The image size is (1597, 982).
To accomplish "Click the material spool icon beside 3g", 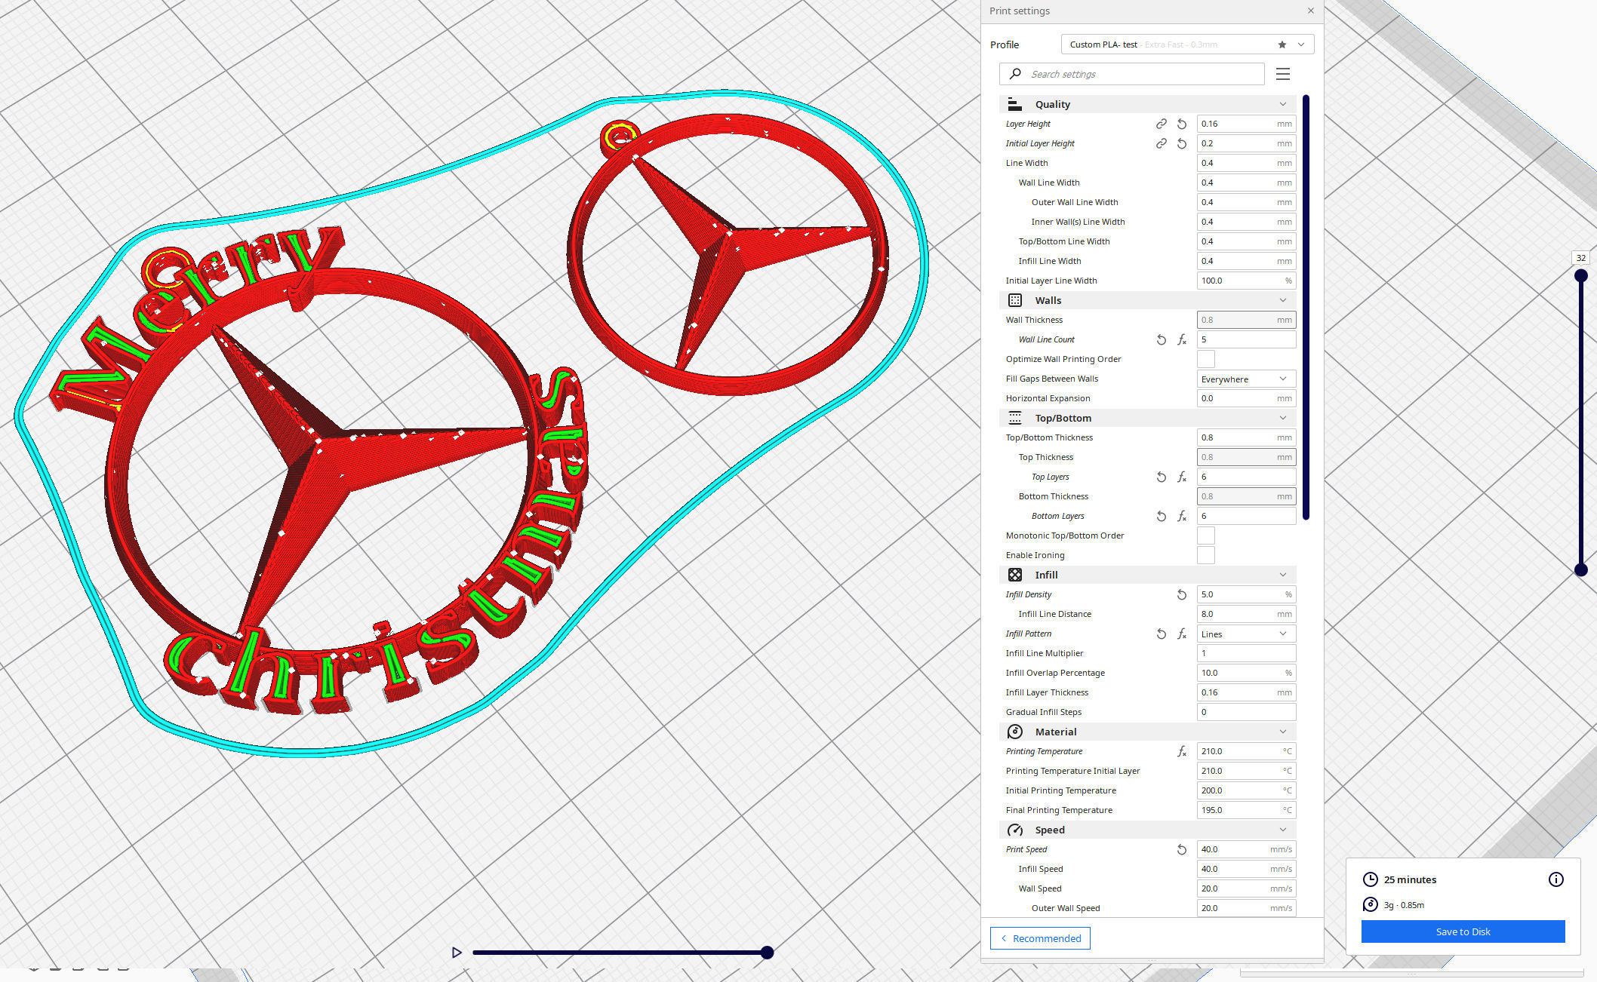I will (x=1370, y=904).
